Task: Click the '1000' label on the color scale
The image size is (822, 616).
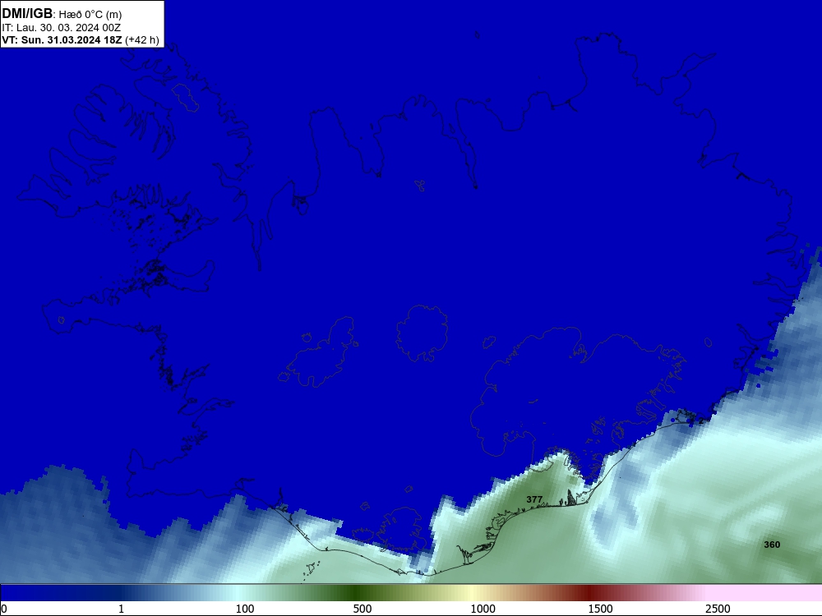Action: point(483,609)
